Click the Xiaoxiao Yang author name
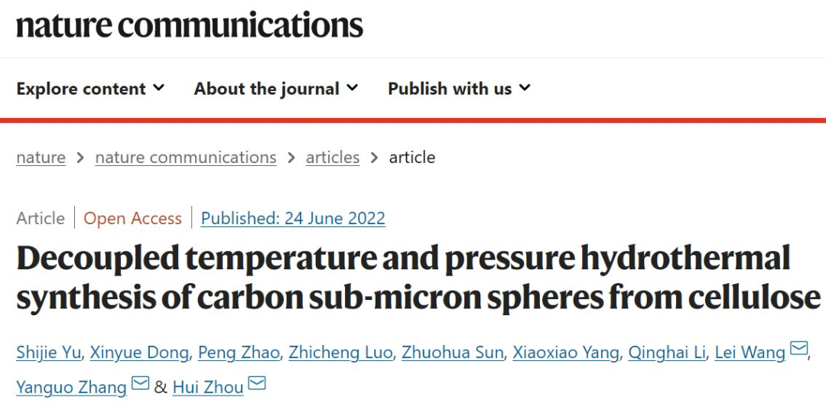 click(x=565, y=353)
